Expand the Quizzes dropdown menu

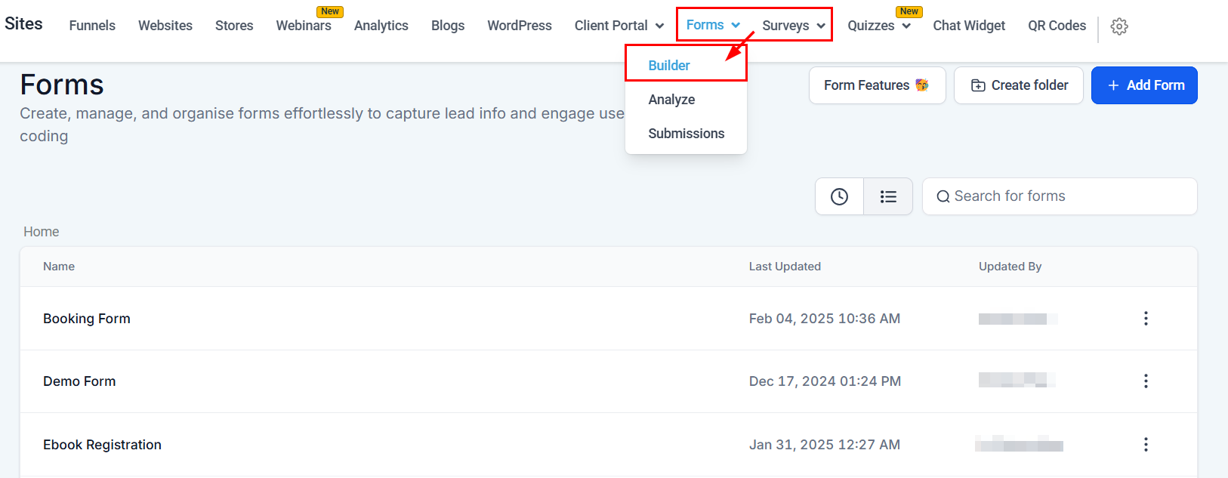click(x=879, y=26)
